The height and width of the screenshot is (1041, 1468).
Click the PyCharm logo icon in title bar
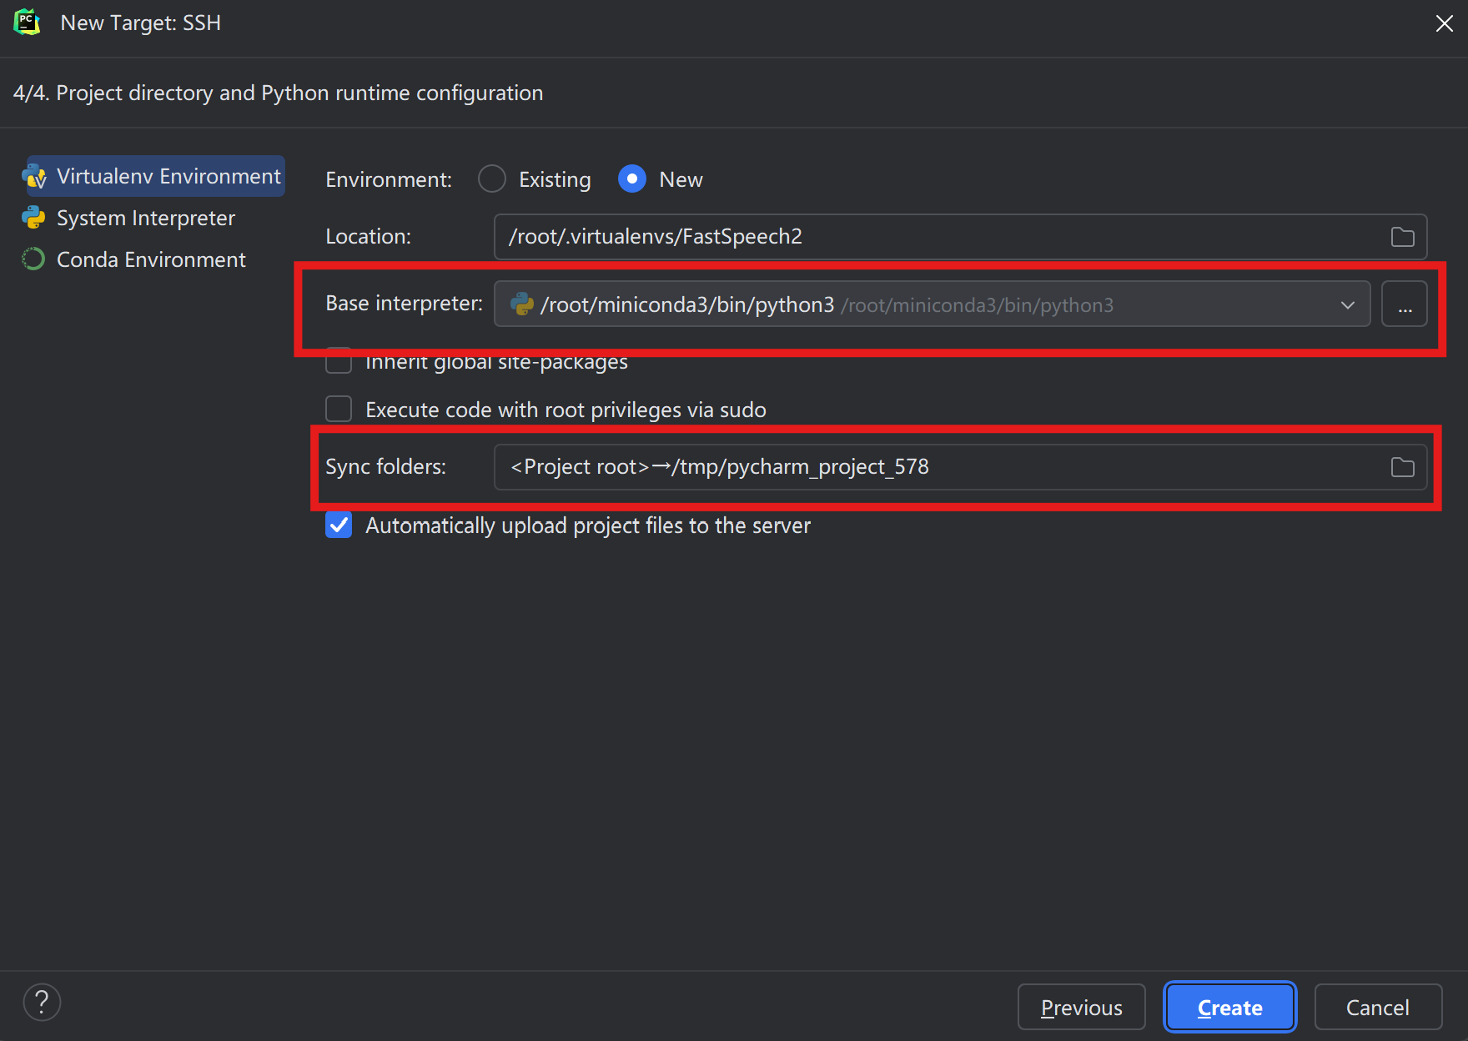pyautogui.click(x=28, y=23)
